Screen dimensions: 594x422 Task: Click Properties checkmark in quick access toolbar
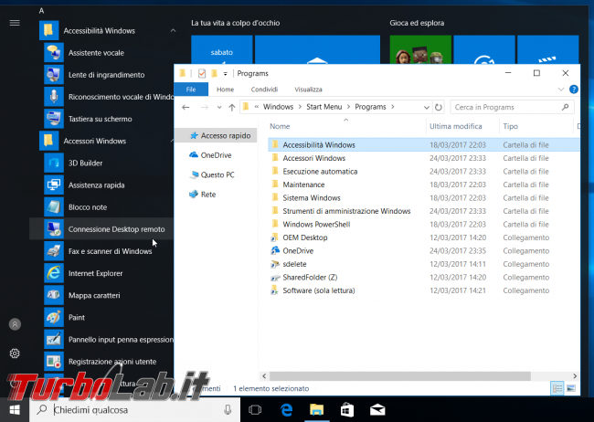click(202, 73)
